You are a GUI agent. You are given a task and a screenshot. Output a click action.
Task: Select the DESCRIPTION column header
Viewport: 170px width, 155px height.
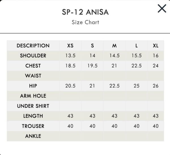(x=33, y=45)
